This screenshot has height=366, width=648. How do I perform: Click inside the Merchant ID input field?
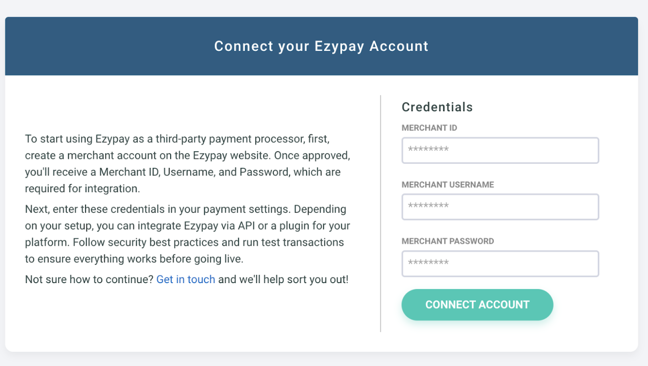pyautogui.click(x=500, y=150)
